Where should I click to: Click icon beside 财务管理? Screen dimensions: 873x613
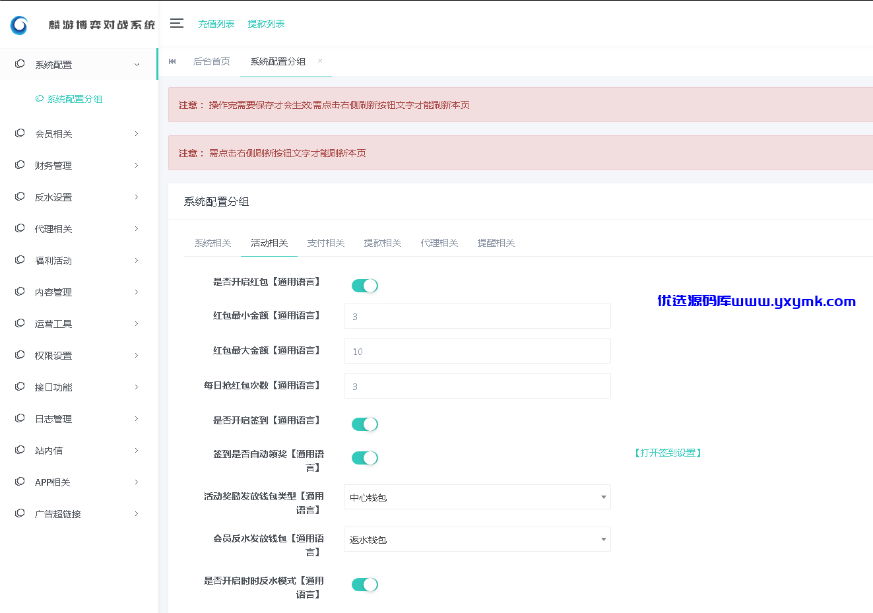tap(20, 165)
